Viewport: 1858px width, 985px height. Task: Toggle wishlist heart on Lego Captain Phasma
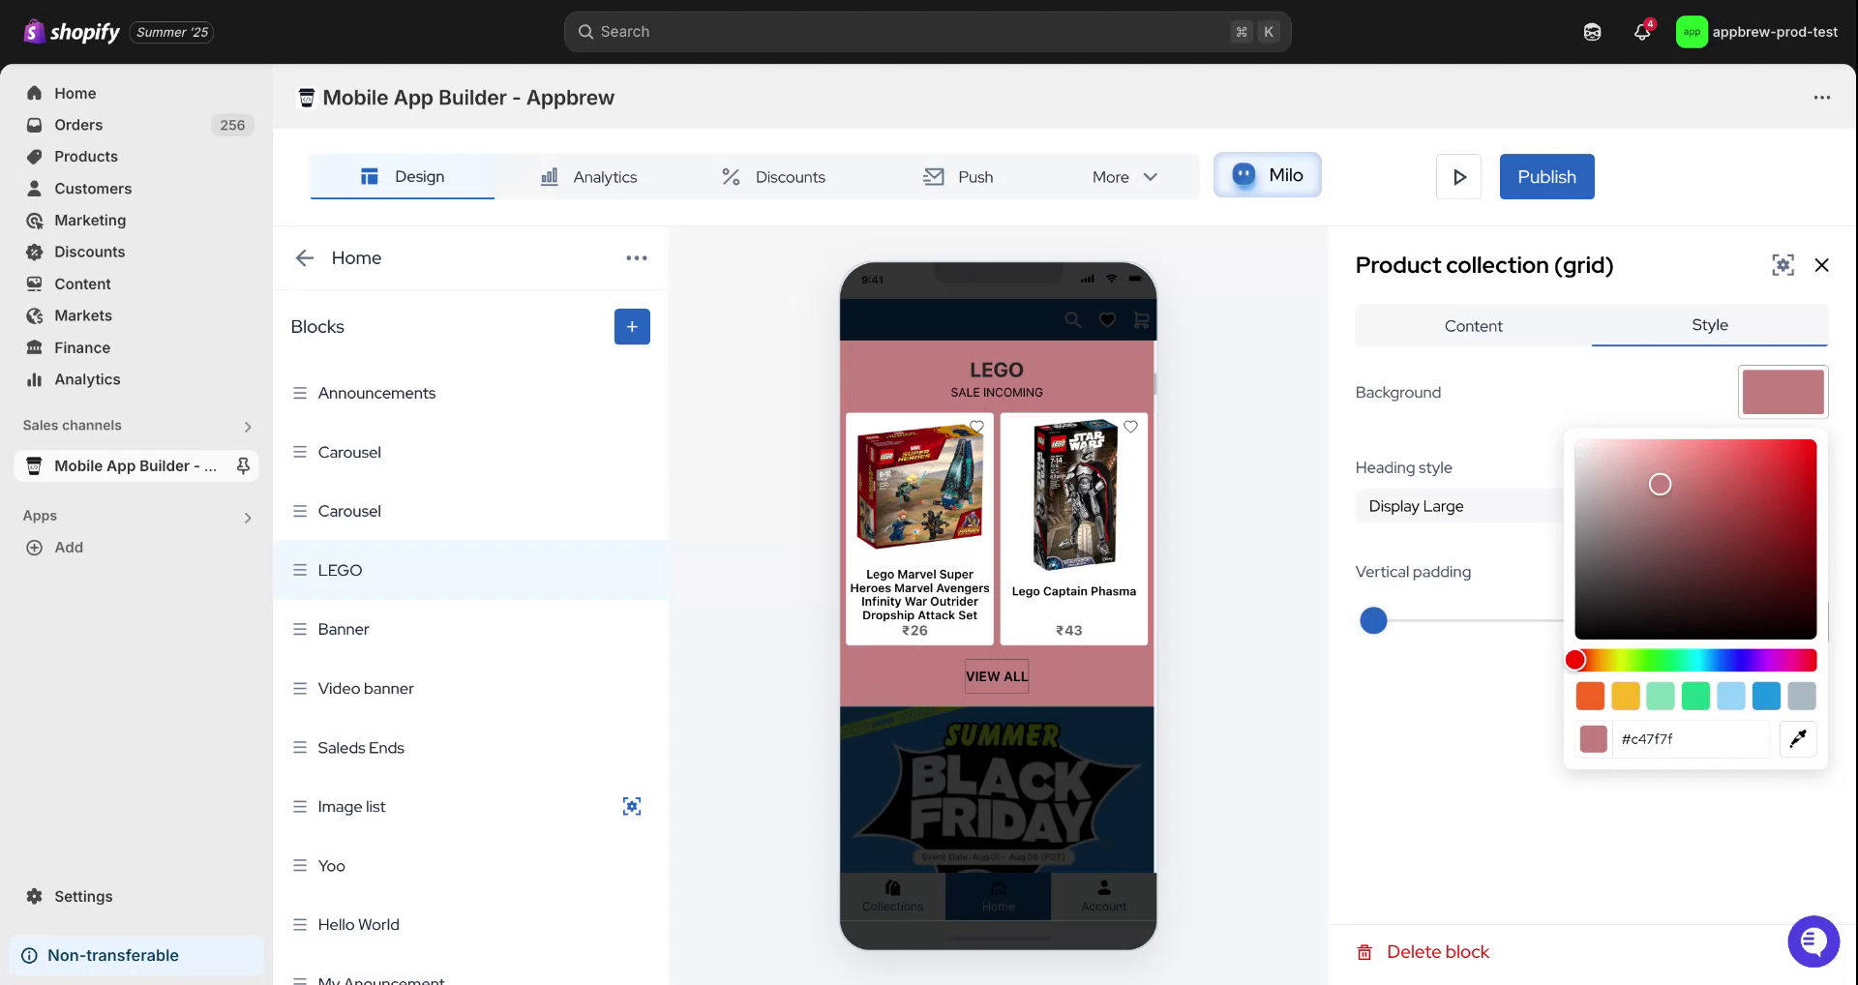(x=1130, y=427)
